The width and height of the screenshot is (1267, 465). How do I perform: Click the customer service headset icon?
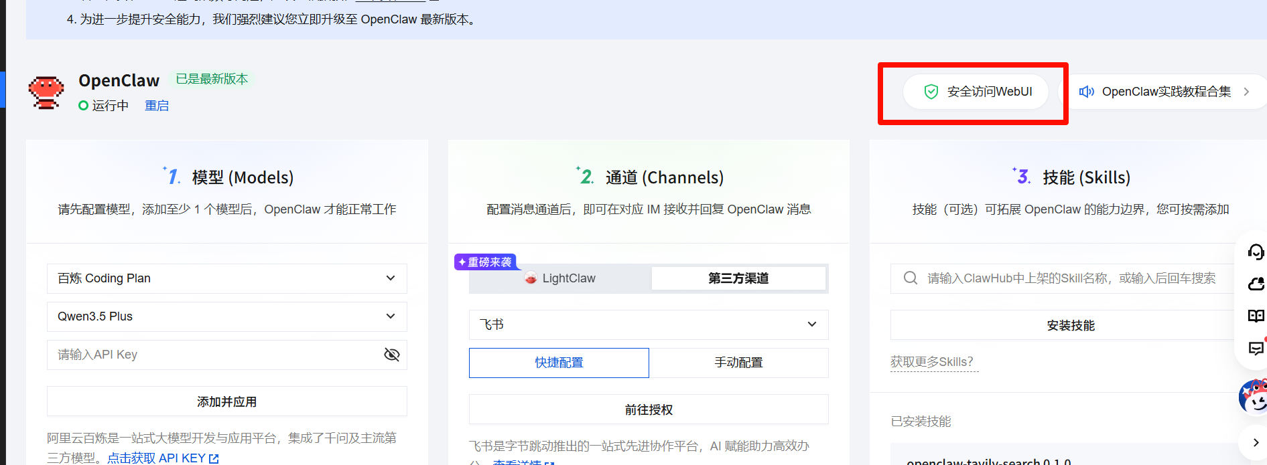click(x=1255, y=252)
